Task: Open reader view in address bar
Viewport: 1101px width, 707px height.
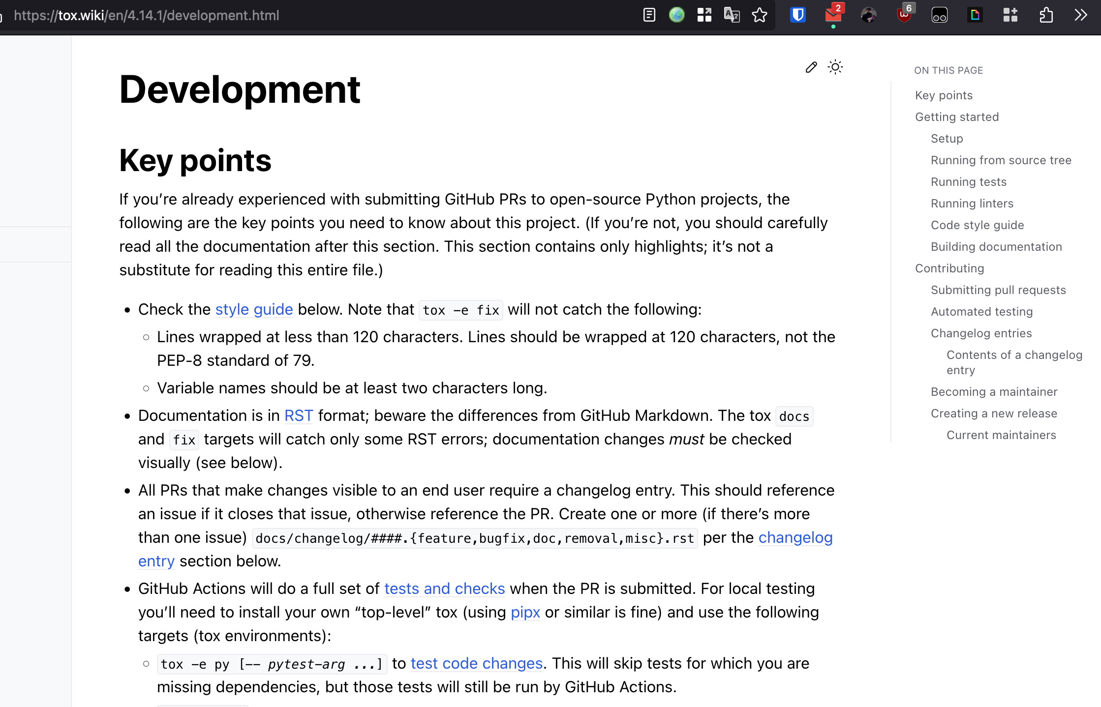Action: [649, 15]
